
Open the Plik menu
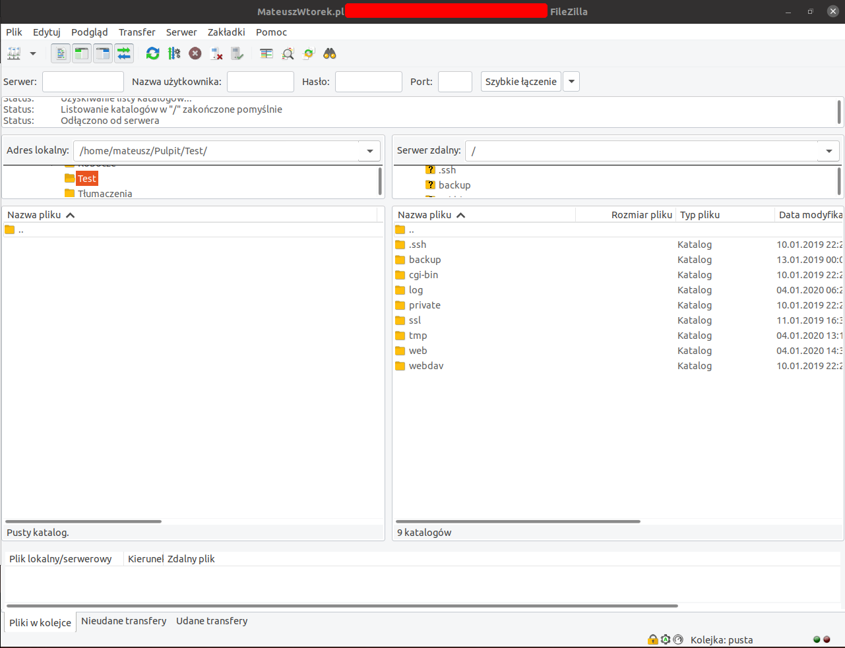click(14, 32)
